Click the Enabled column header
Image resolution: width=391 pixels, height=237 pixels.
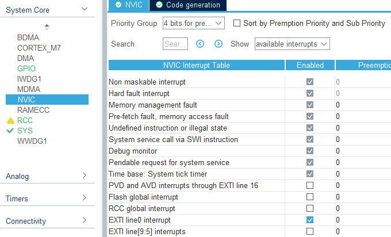coord(310,65)
